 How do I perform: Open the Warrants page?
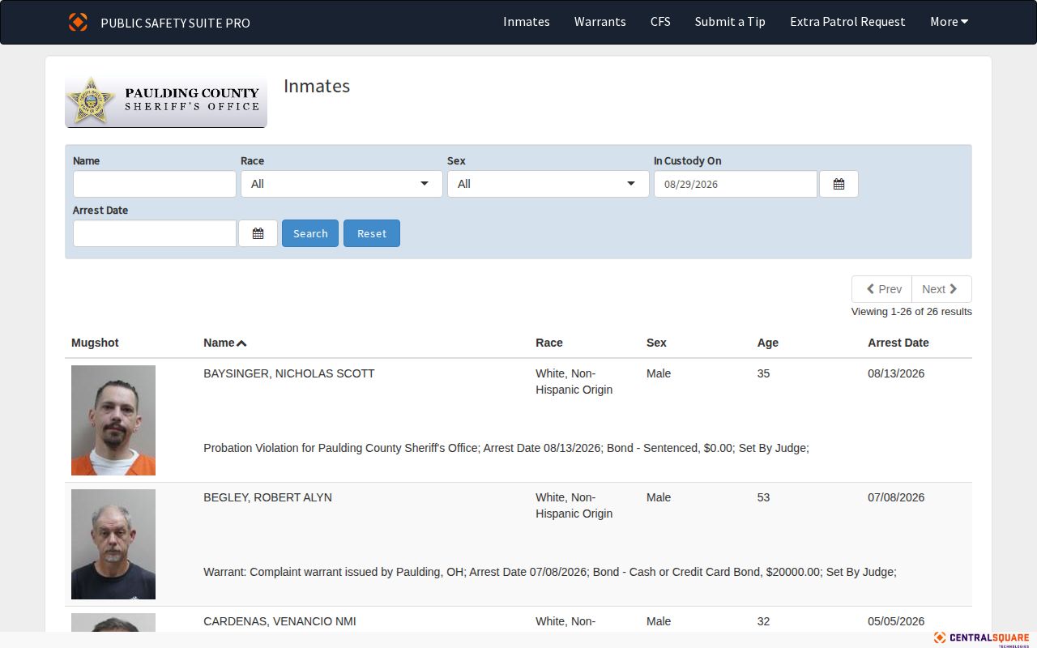point(600,22)
